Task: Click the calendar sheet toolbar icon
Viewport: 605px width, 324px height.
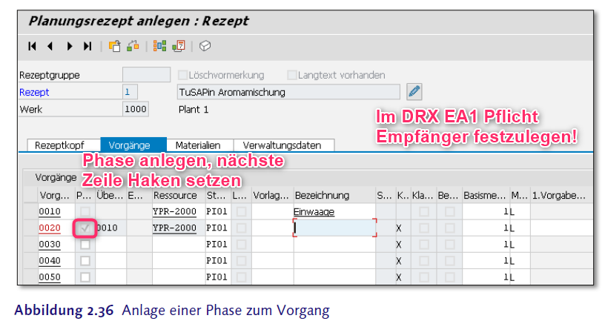Action: (x=178, y=46)
